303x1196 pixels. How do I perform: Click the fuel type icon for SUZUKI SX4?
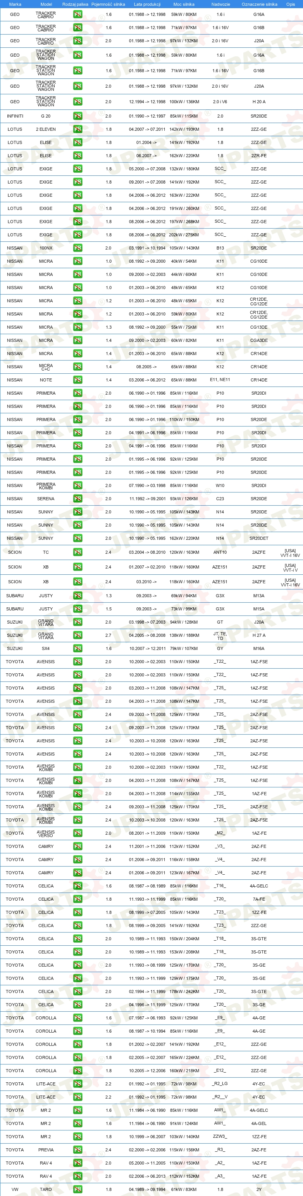tap(77, 648)
